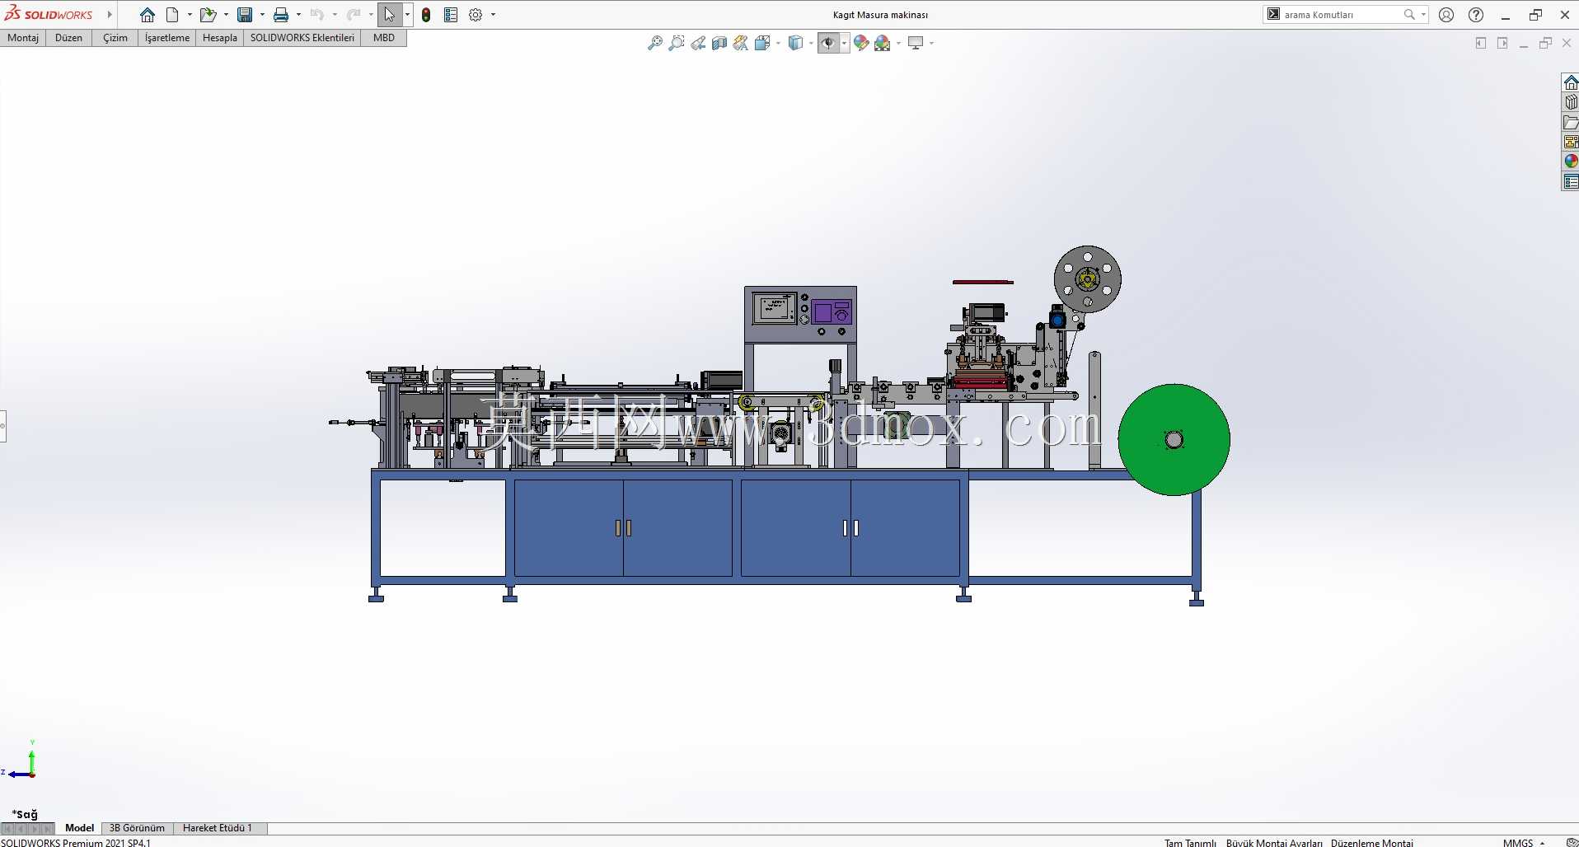Expand the Select tool dropdown arrow

(407, 15)
